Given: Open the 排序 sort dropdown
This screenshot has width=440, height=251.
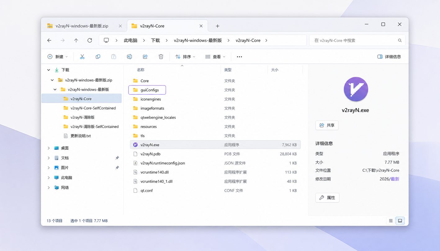Looking at the screenshot, I should click(185, 57).
